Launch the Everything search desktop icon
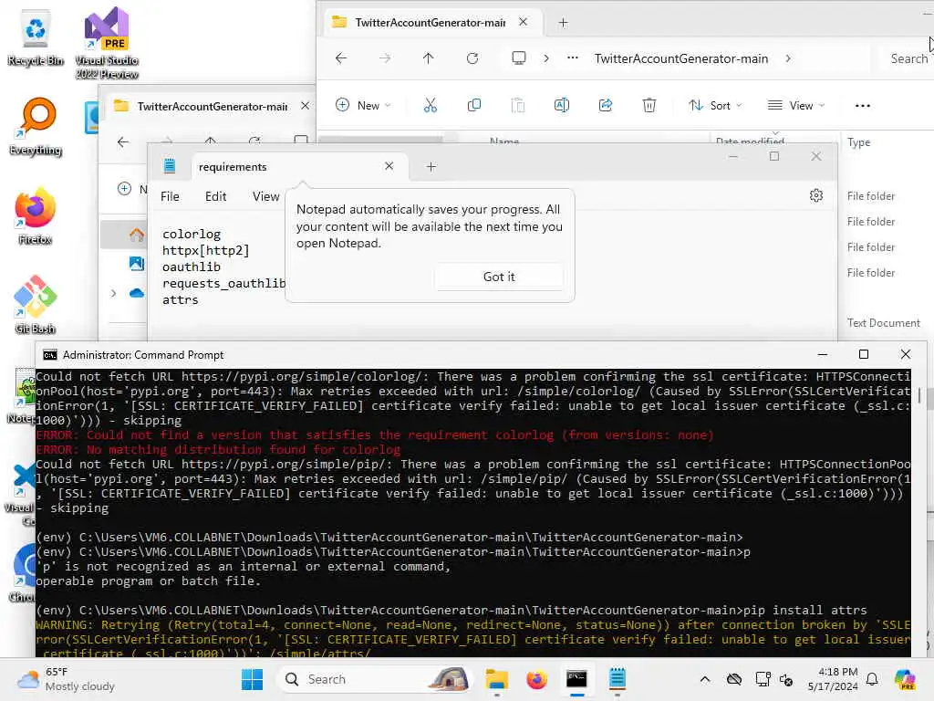 (36, 126)
